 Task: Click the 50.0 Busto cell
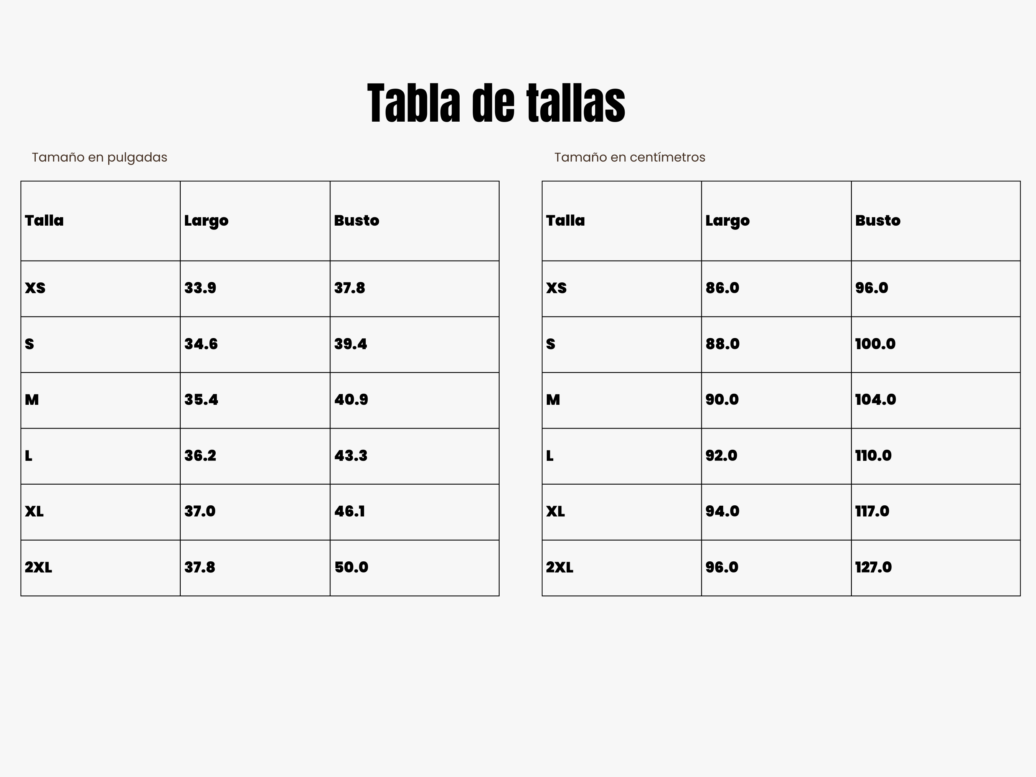click(351, 567)
